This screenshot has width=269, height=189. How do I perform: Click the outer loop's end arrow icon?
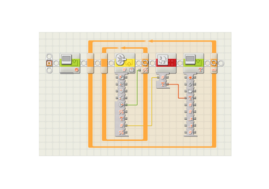214,62
